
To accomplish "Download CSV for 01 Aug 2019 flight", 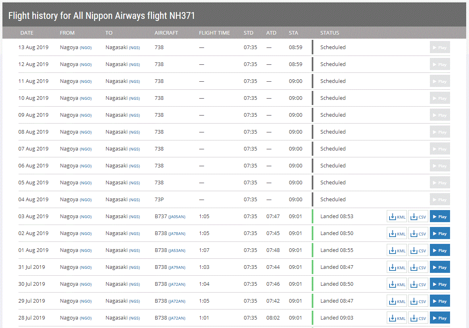I will tap(418, 250).
